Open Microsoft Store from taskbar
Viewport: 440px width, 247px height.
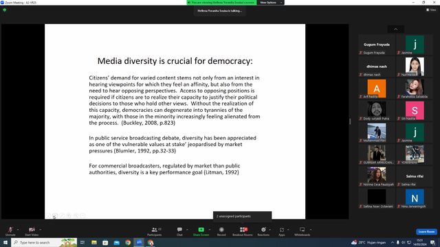click(x=105, y=242)
